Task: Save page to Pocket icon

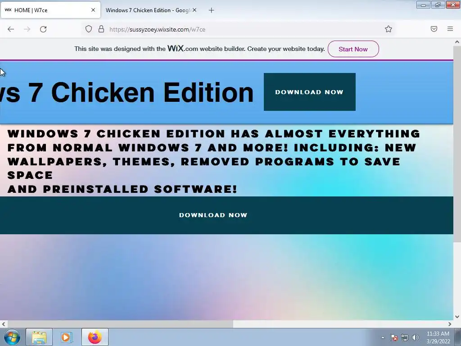Action: pyautogui.click(x=434, y=29)
